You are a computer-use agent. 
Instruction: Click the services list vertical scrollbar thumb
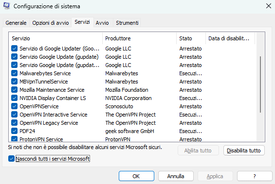coord(260,84)
